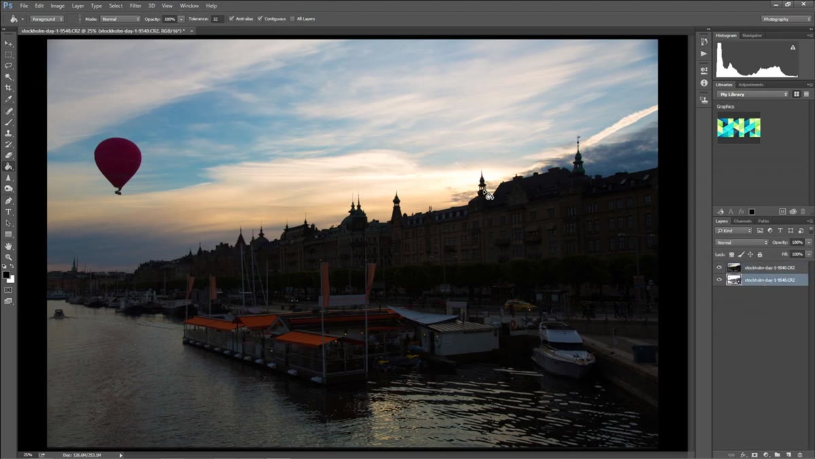Enable the All Layers checkbox
This screenshot has height=459, width=815.
[x=293, y=19]
